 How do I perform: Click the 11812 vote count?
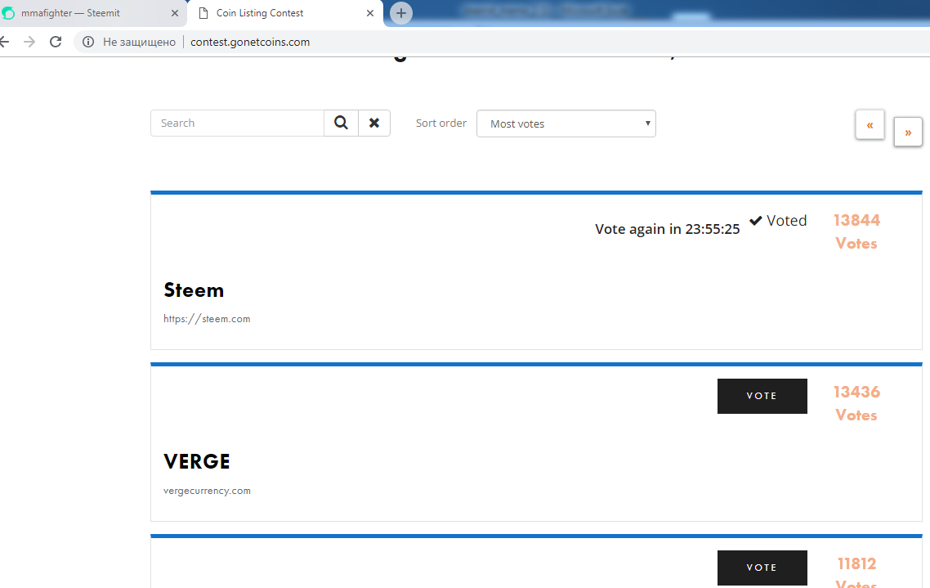coord(856,563)
